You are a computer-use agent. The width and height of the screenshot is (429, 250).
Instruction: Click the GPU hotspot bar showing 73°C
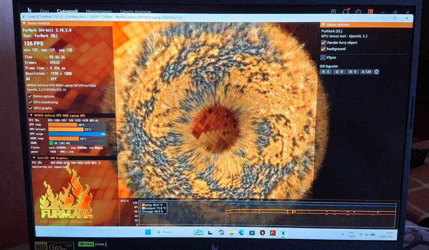[77, 130]
